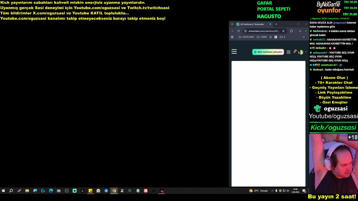
Task: Open the Camera app in the taskbar
Action: pyautogui.click(x=59, y=191)
